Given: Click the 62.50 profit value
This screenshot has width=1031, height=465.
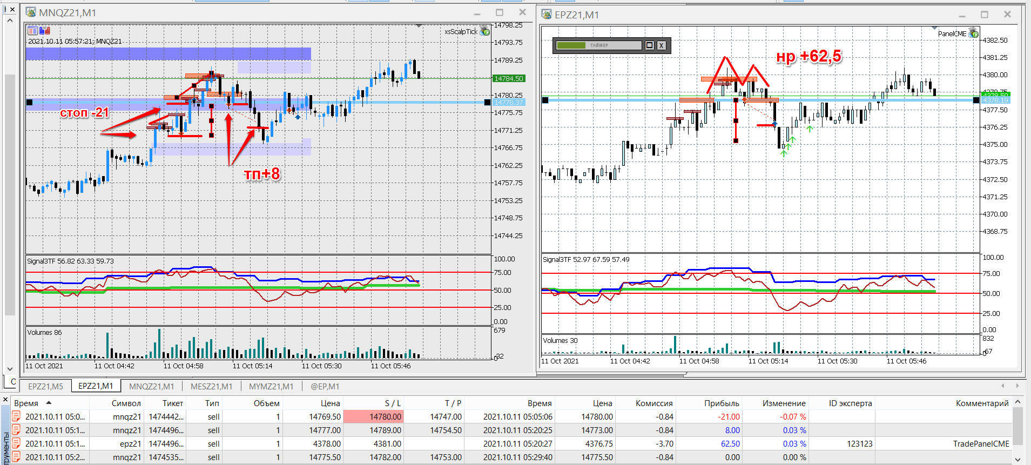Looking at the screenshot, I should 731,443.
